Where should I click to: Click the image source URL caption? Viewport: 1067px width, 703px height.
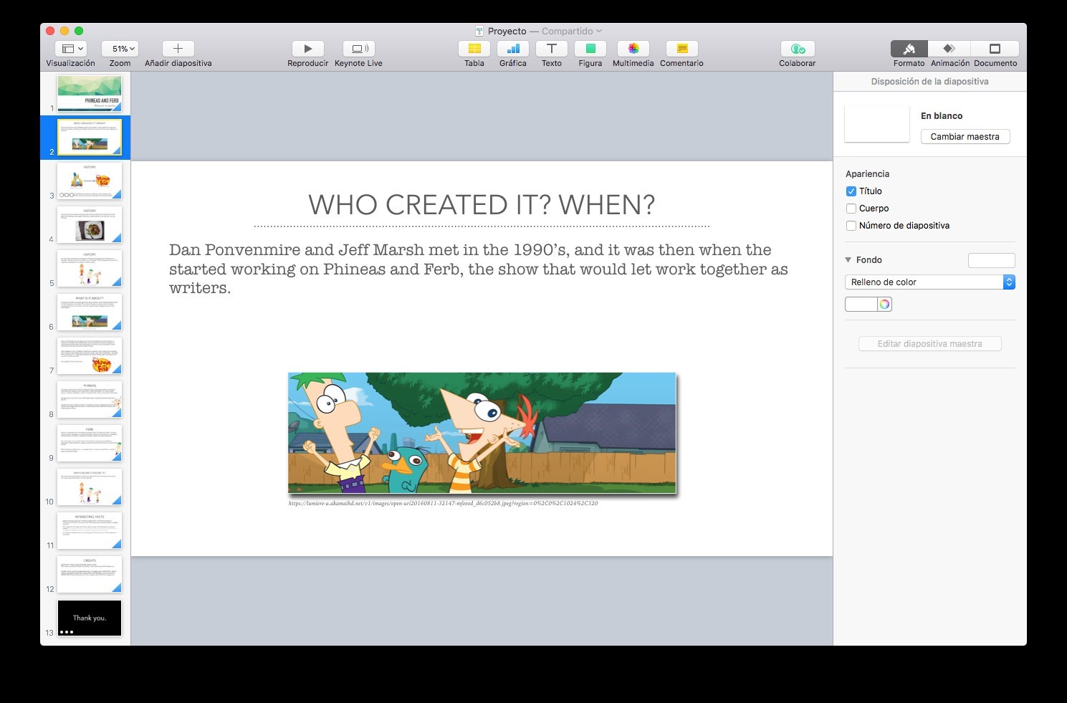click(443, 503)
